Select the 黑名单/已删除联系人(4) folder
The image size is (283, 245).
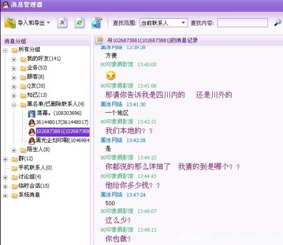55,104
